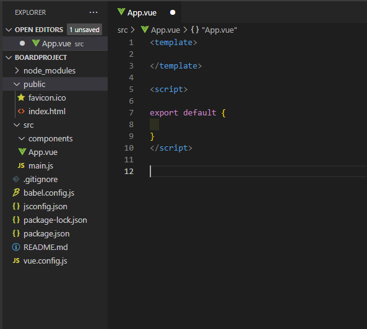
Task: Click the Vue icon on App.vue tab
Action: click(121, 12)
